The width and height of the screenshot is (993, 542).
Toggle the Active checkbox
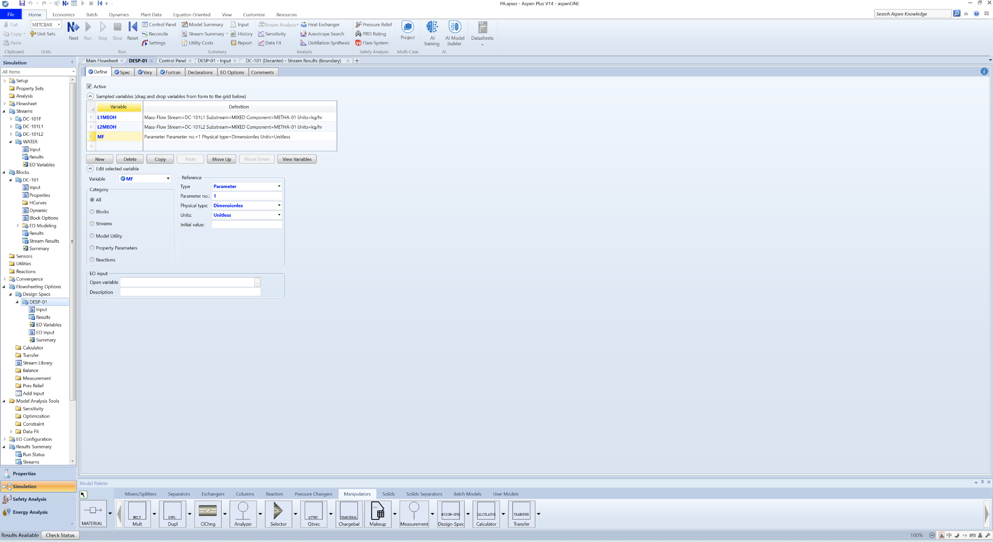(89, 86)
